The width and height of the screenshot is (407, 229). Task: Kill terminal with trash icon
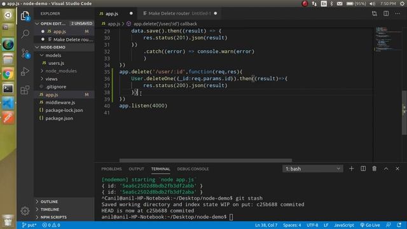point(375,169)
